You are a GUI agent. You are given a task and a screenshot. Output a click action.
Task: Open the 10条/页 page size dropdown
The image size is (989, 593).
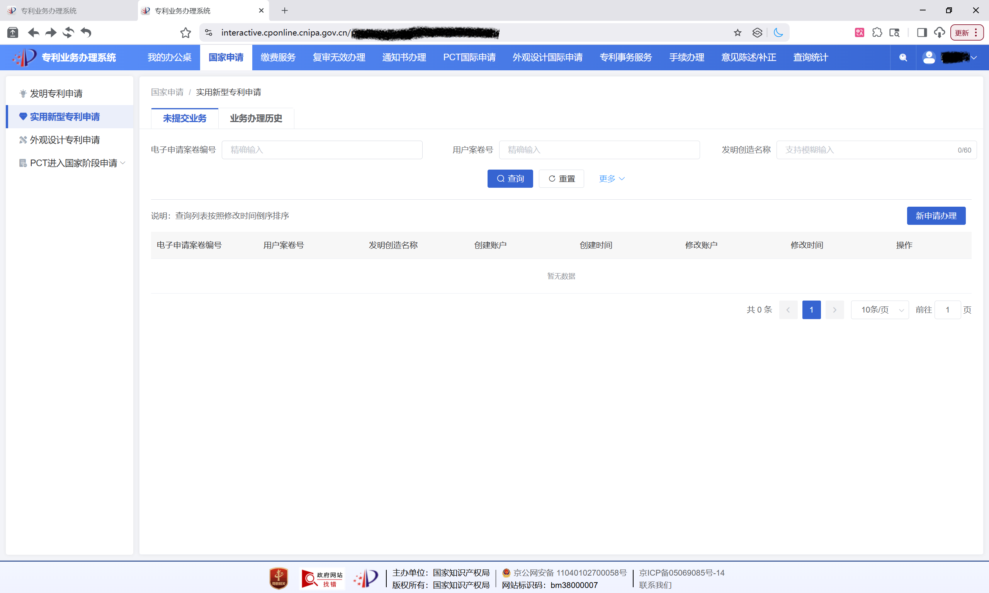coord(880,309)
